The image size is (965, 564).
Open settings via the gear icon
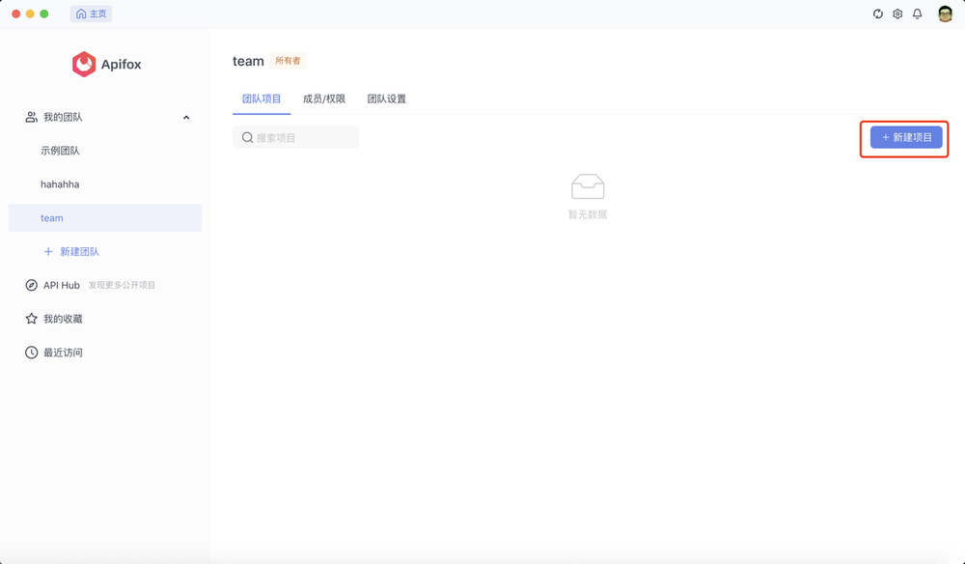point(897,14)
